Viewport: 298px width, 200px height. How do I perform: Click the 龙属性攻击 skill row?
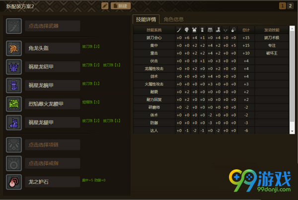(x=211, y=68)
